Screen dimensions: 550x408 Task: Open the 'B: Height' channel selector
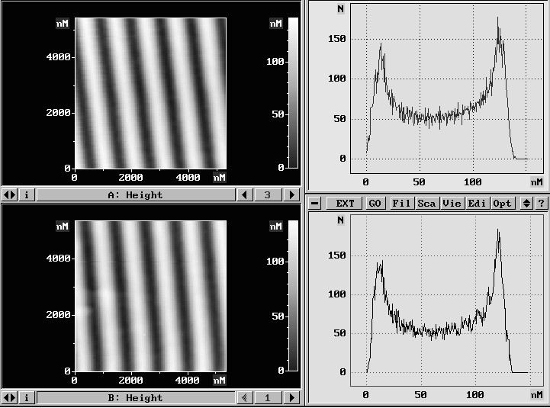click(x=135, y=398)
